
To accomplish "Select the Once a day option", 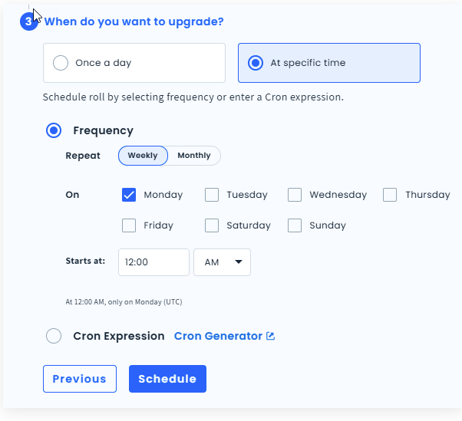I will tap(61, 63).
